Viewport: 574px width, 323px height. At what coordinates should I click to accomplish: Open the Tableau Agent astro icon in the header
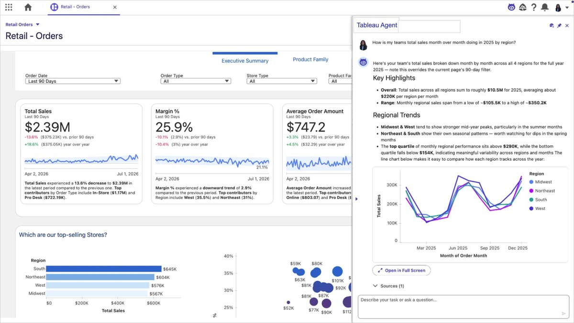pyautogui.click(x=512, y=7)
